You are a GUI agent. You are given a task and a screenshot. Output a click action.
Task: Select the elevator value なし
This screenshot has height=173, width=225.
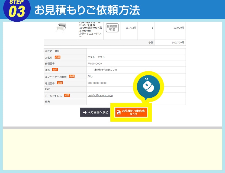coord(90,76)
